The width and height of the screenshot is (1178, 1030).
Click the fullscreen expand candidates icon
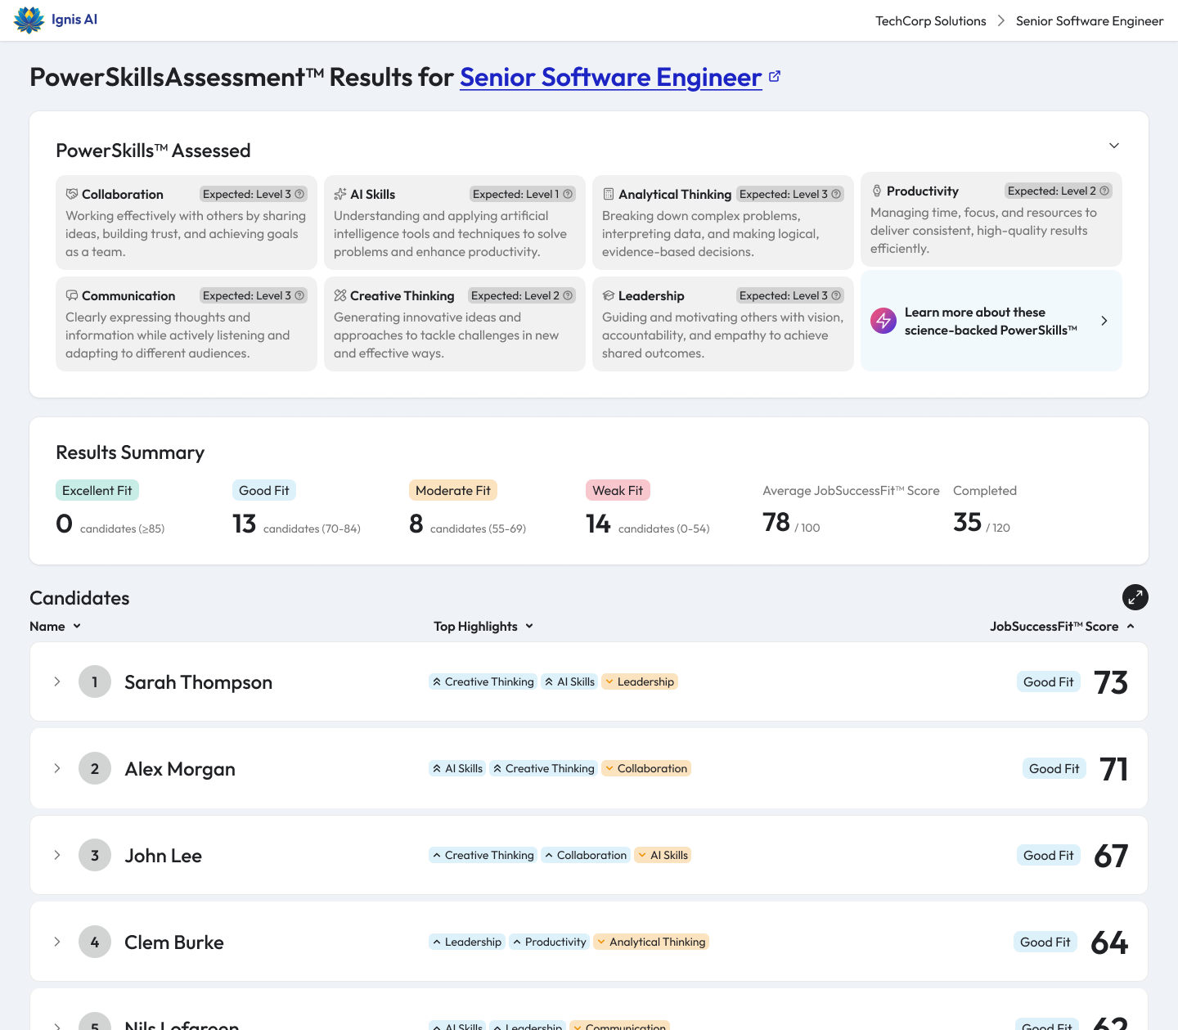point(1135,597)
